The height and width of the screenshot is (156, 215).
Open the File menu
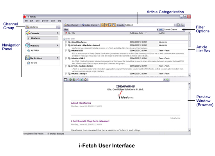click(26, 21)
